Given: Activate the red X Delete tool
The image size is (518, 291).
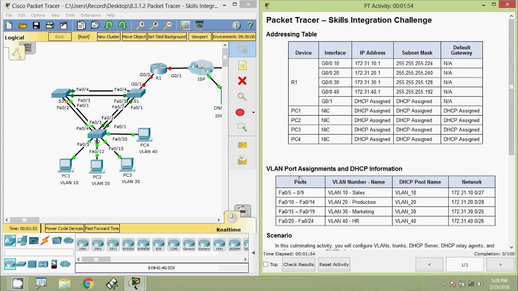Looking at the screenshot, I should tap(242, 81).
